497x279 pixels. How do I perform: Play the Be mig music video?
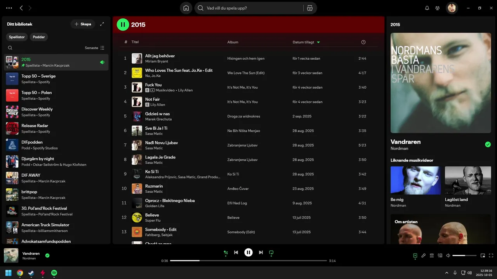click(x=415, y=180)
